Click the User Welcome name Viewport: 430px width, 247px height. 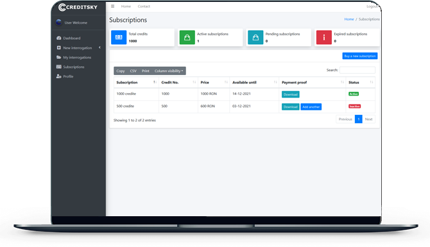click(x=76, y=22)
